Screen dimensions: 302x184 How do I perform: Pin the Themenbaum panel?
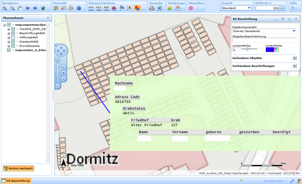point(48,18)
